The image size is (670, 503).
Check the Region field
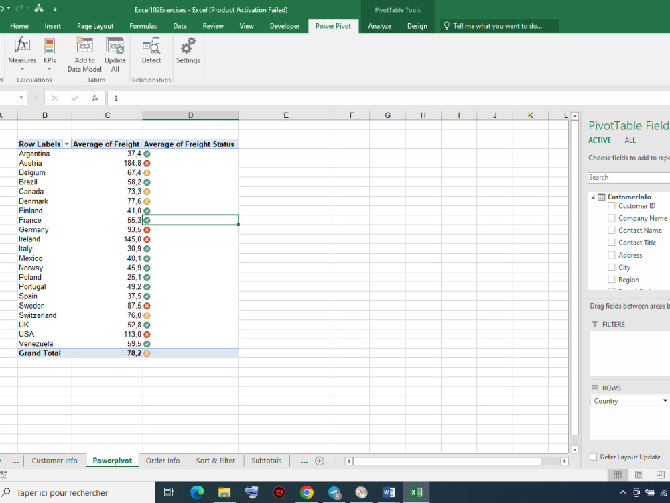tap(612, 280)
